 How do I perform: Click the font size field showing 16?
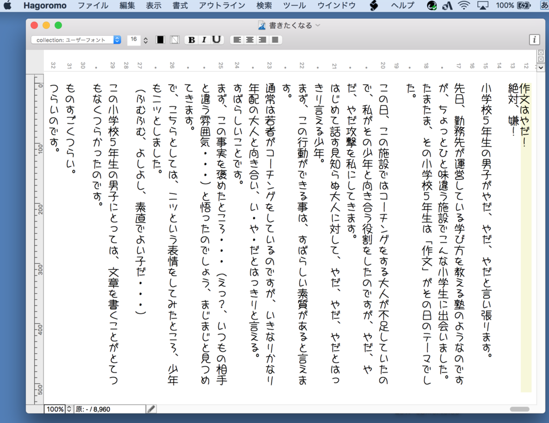(x=133, y=40)
